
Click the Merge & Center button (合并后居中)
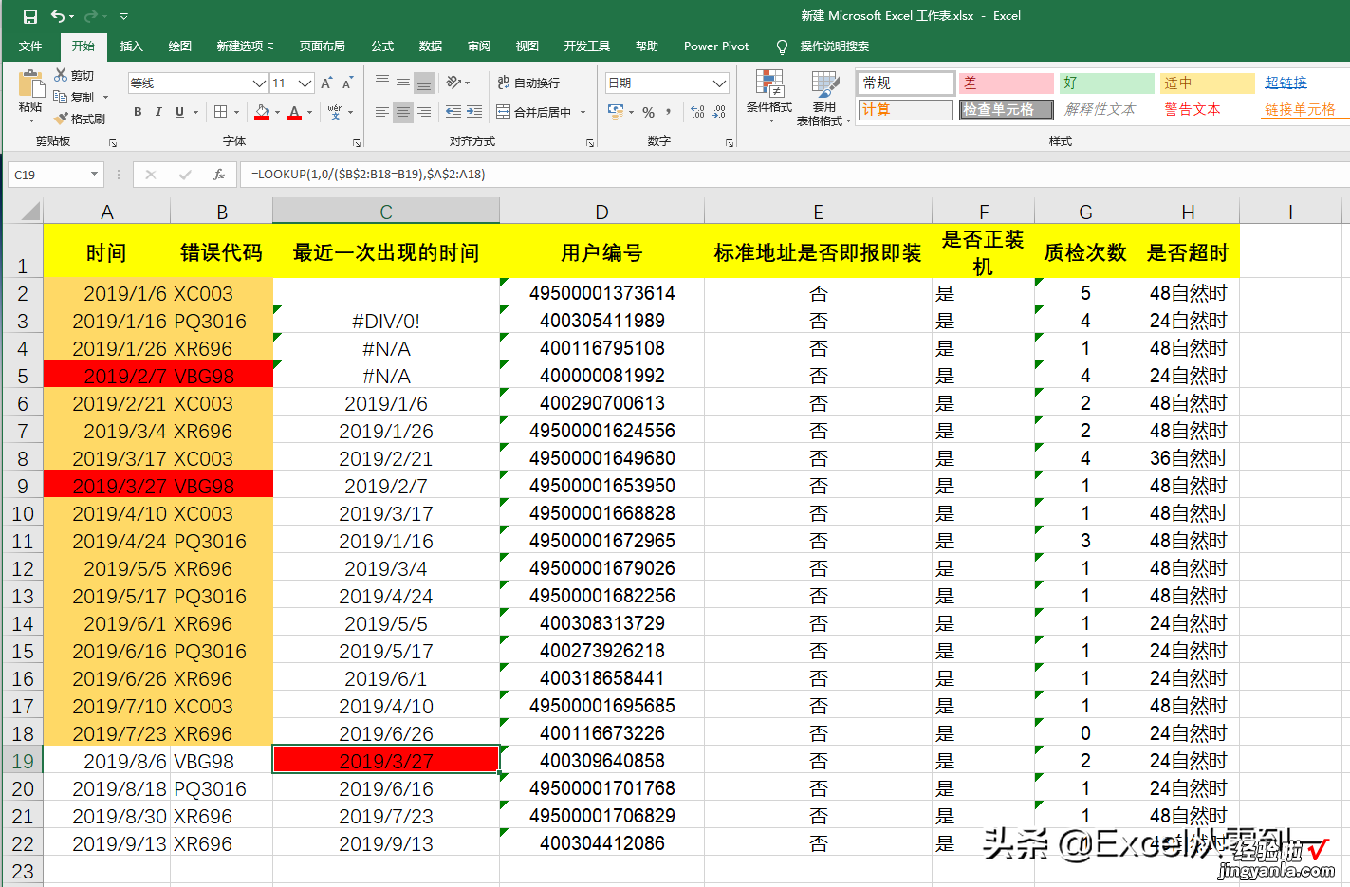tap(534, 112)
